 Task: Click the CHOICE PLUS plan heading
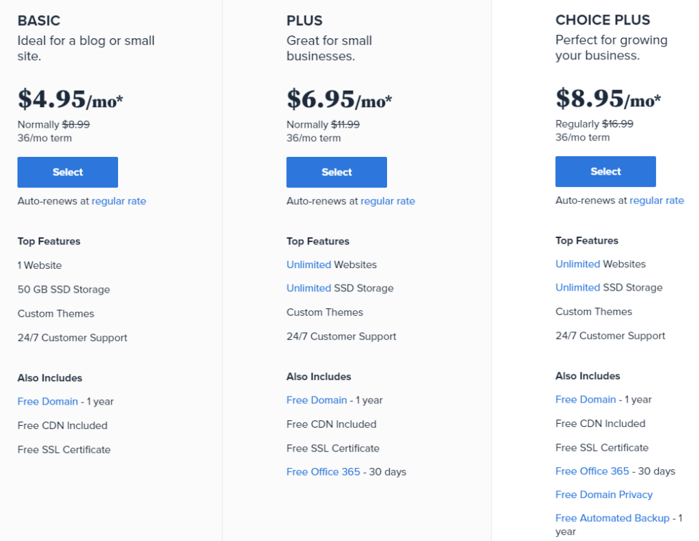point(603,20)
